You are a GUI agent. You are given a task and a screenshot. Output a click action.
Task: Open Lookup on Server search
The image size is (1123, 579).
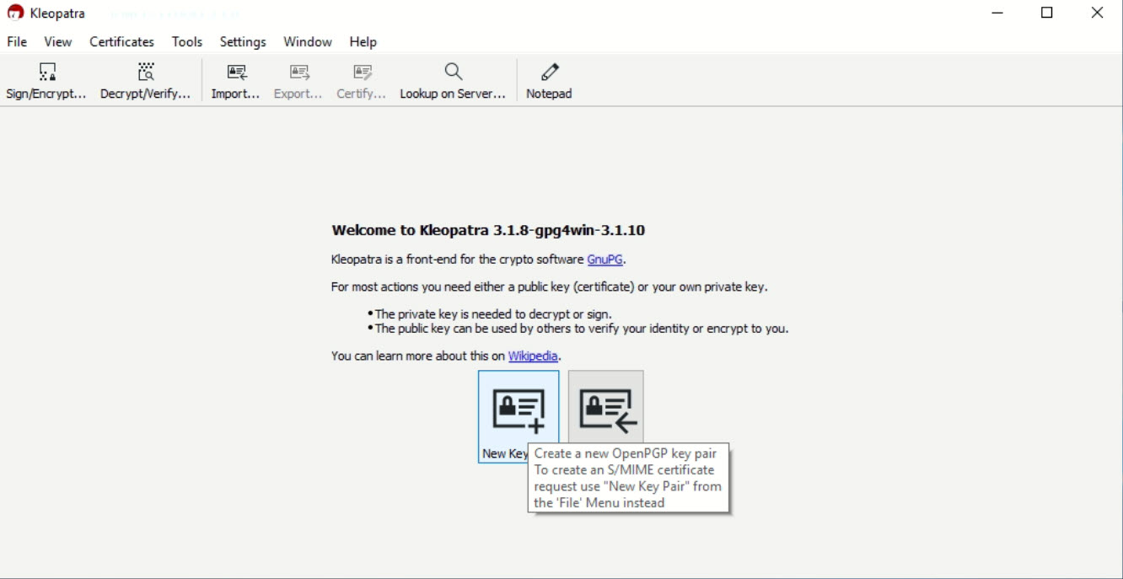point(453,81)
